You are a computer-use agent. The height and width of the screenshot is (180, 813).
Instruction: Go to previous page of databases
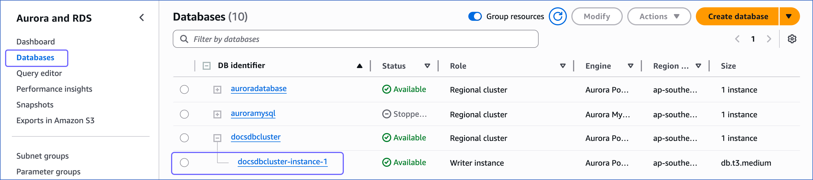[737, 39]
